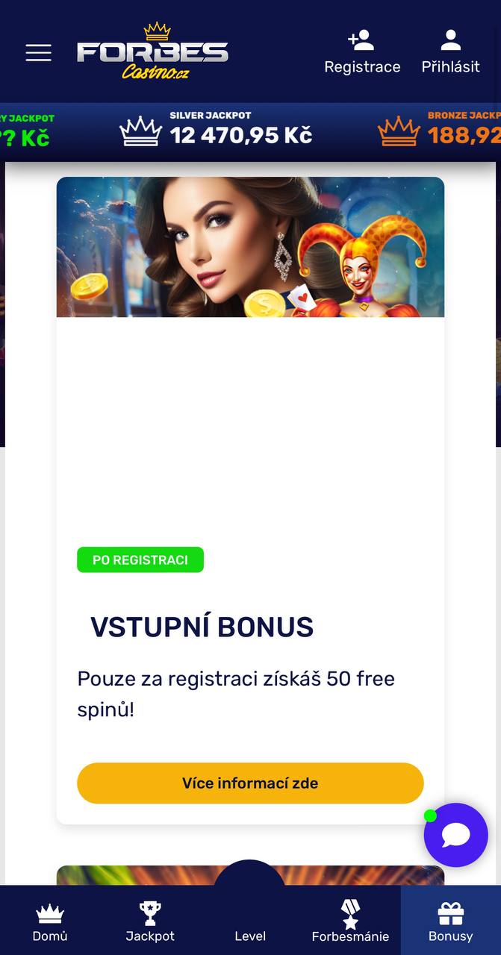Click the Přihlásit link text
Image resolution: width=501 pixels, height=955 pixels.
tap(450, 67)
